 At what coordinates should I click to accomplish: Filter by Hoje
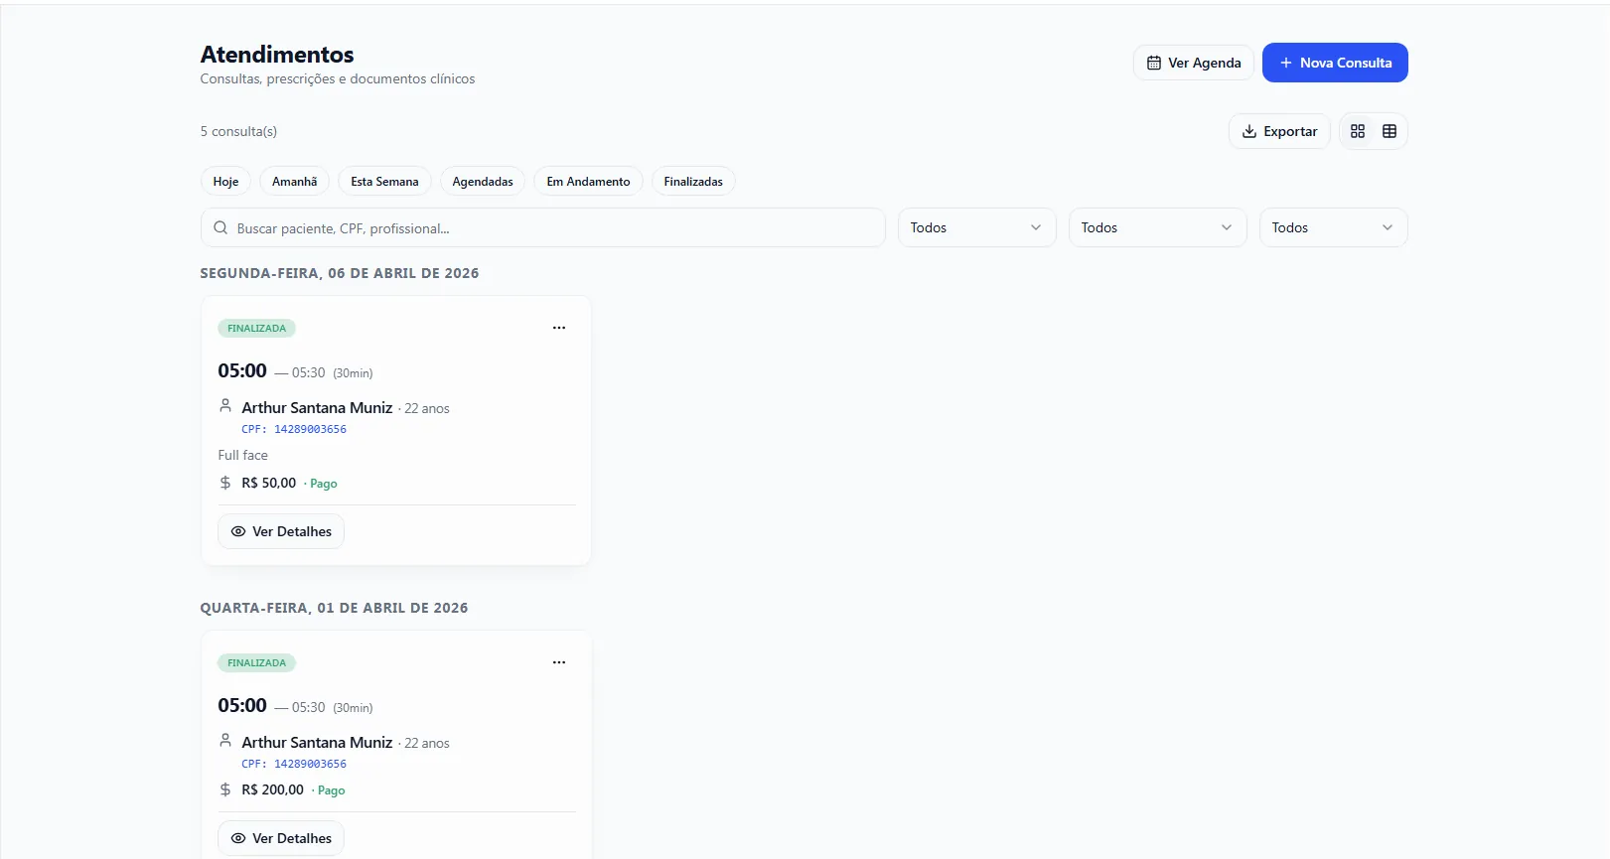[225, 181]
